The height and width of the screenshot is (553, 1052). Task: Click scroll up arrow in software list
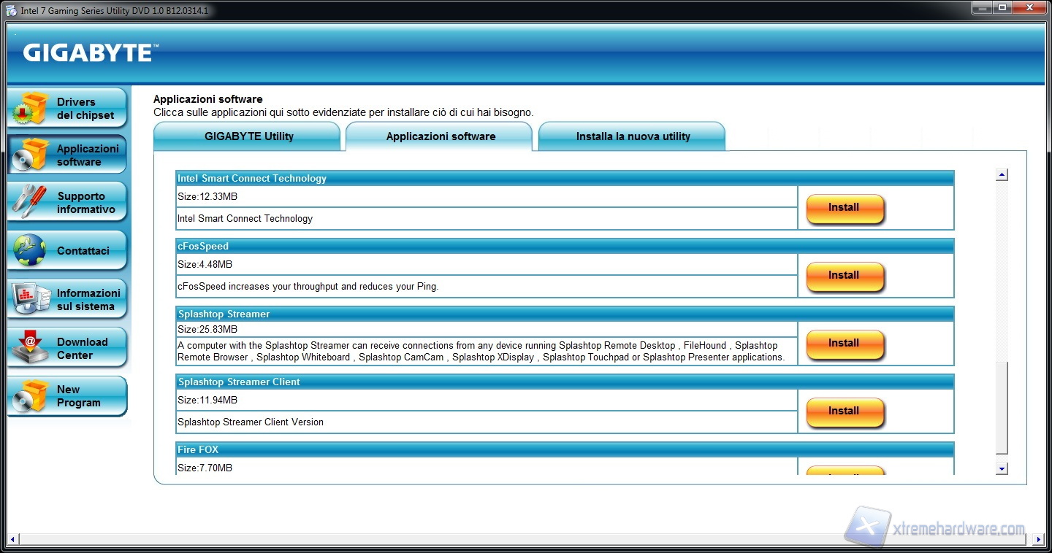pyautogui.click(x=1002, y=175)
